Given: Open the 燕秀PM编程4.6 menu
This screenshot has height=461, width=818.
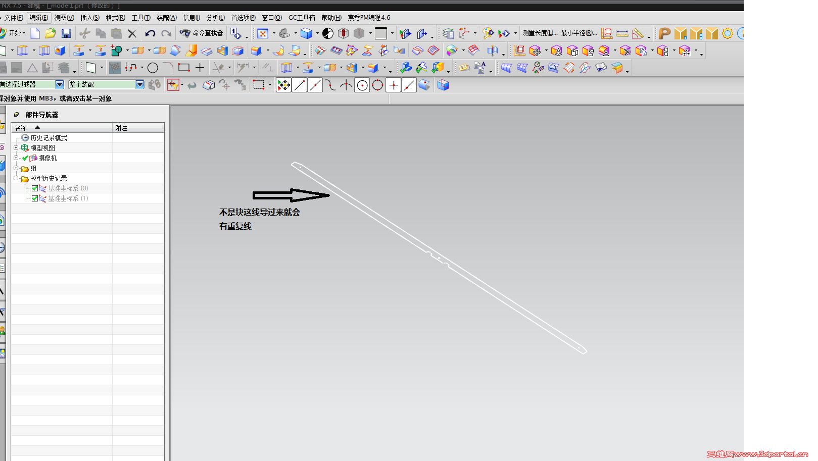Looking at the screenshot, I should (369, 18).
